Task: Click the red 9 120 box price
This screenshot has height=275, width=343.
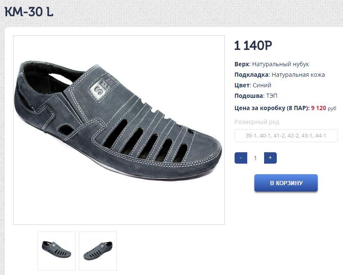Action: 318,108
